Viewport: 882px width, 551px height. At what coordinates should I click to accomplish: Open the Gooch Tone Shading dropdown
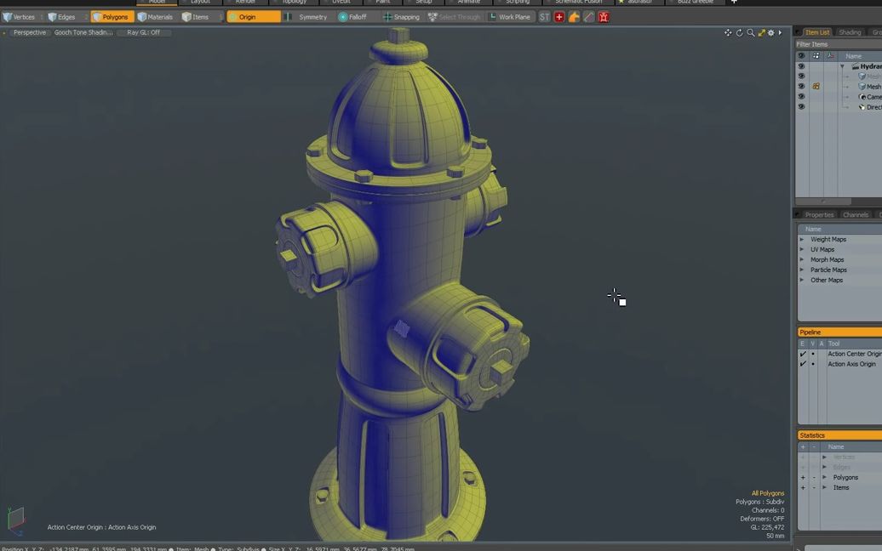83,32
